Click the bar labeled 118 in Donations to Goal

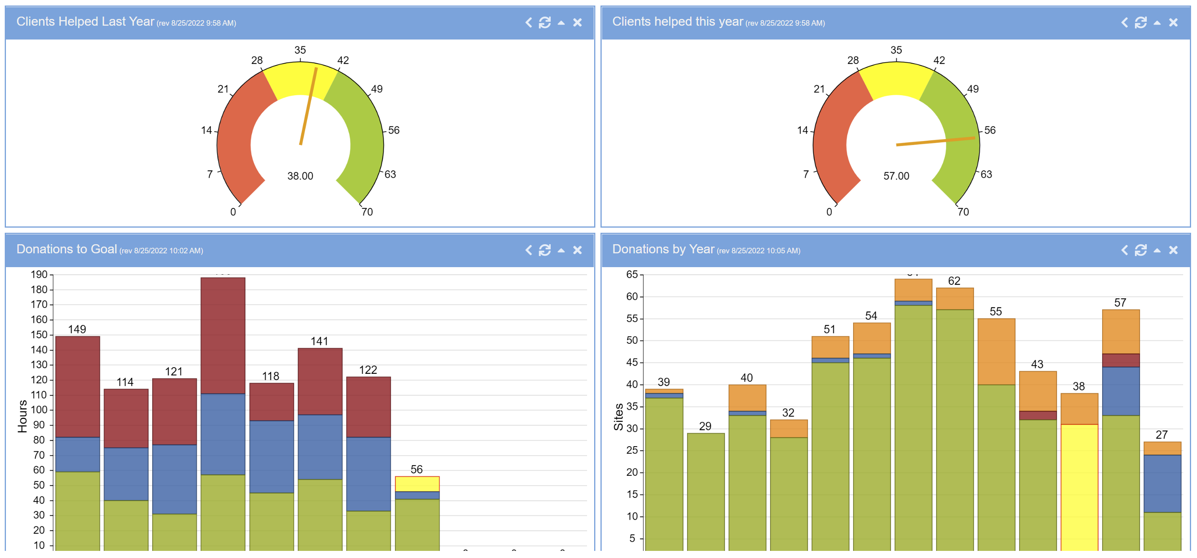pos(271,467)
